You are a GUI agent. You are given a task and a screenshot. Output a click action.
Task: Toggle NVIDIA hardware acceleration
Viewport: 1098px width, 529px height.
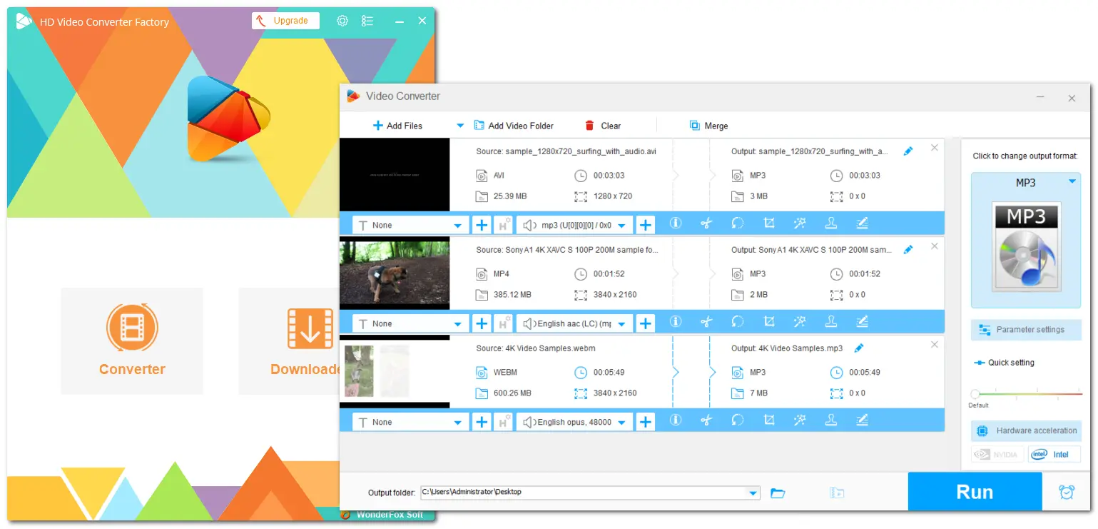pyautogui.click(x=997, y=454)
